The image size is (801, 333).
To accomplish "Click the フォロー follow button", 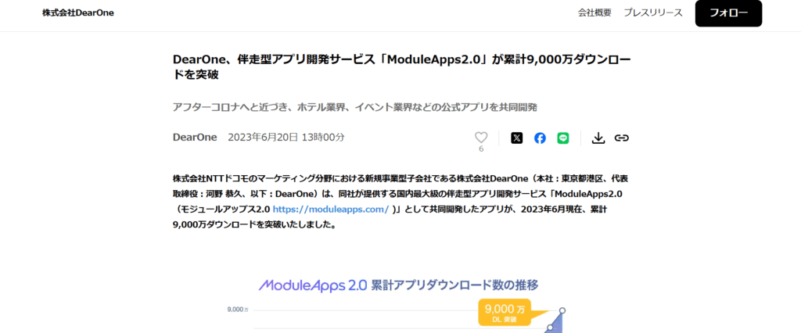I will (728, 13).
